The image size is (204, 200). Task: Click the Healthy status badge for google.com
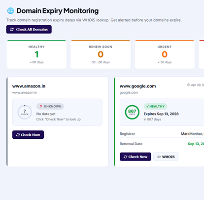pyautogui.click(x=156, y=106)
